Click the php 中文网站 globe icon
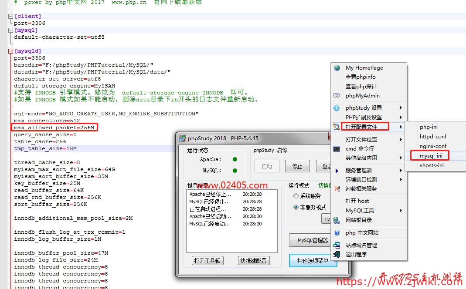The height and width of the screenshot is (289, 466). (336, 232)
